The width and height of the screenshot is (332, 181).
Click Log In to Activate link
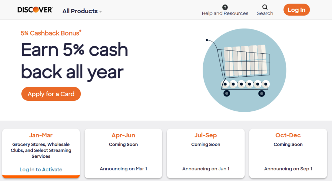point(41,169)
